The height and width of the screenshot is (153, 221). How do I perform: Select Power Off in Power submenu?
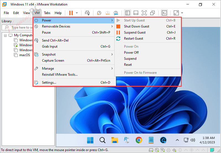pyautogui.click(x=148, y=53)
